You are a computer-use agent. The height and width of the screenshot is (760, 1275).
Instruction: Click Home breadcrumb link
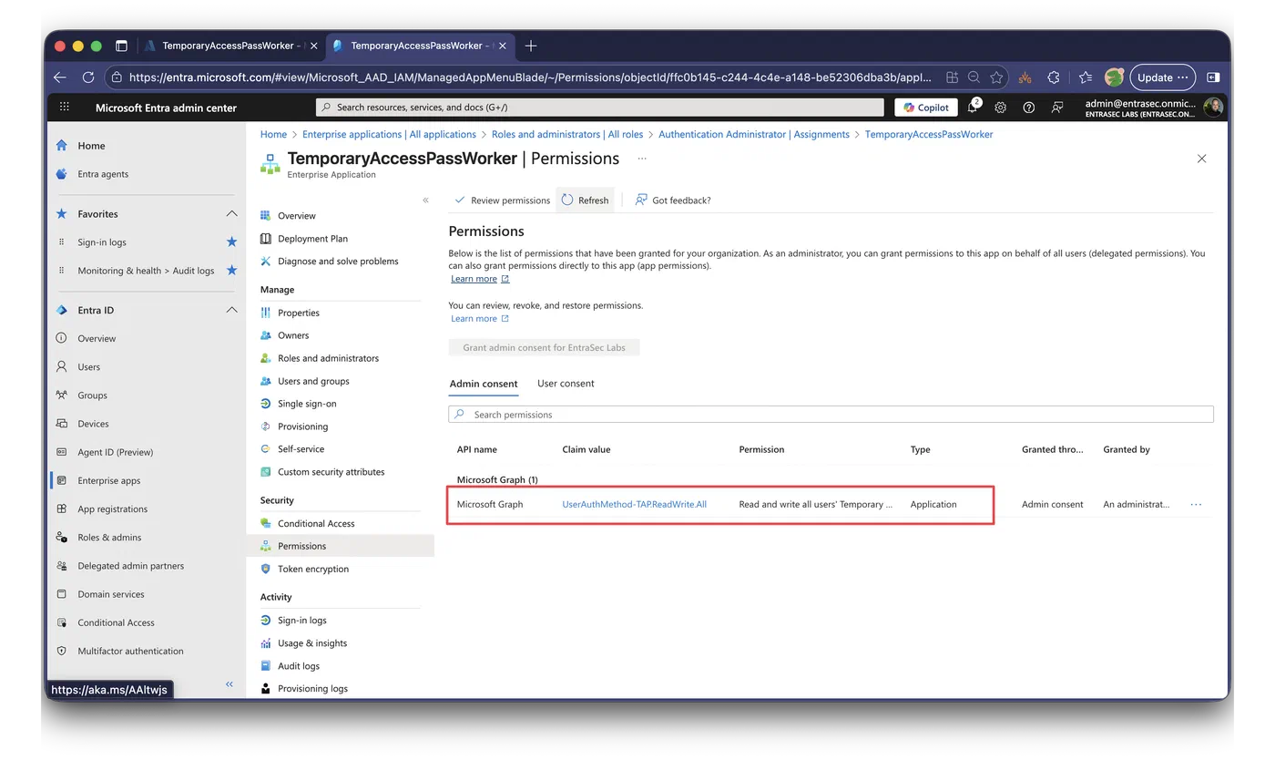pyautogui.click(x=273, y=134)
